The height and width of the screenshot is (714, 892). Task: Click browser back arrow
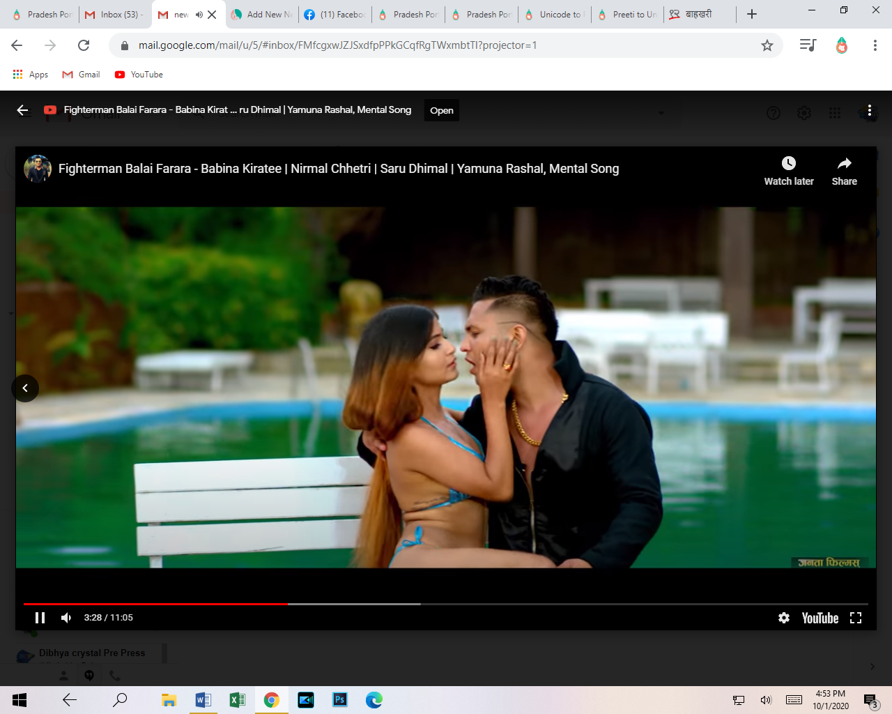point(17,45)
